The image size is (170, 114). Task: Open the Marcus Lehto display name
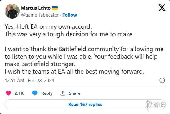click(x=36, y=8)
